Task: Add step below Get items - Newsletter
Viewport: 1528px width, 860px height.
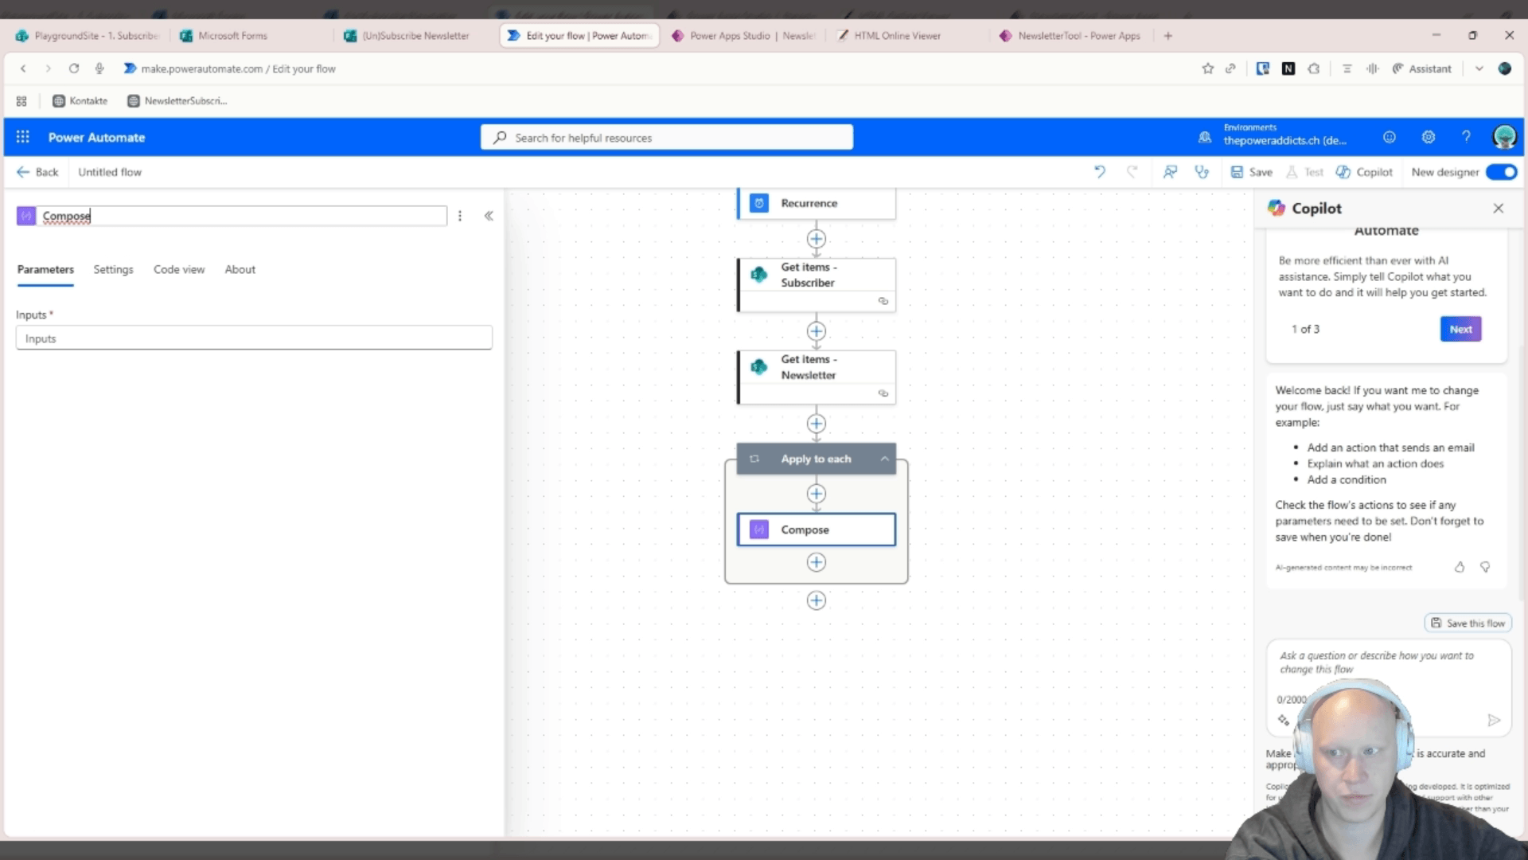Action: 816,424
